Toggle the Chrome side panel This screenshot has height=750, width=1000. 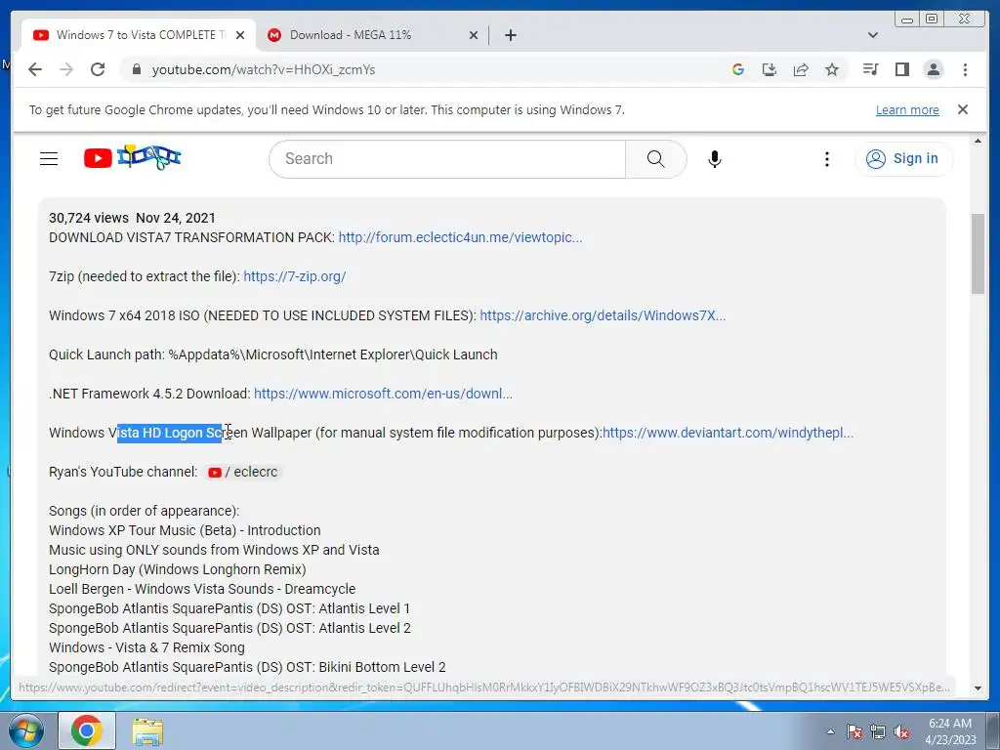[x=901, y=69]
